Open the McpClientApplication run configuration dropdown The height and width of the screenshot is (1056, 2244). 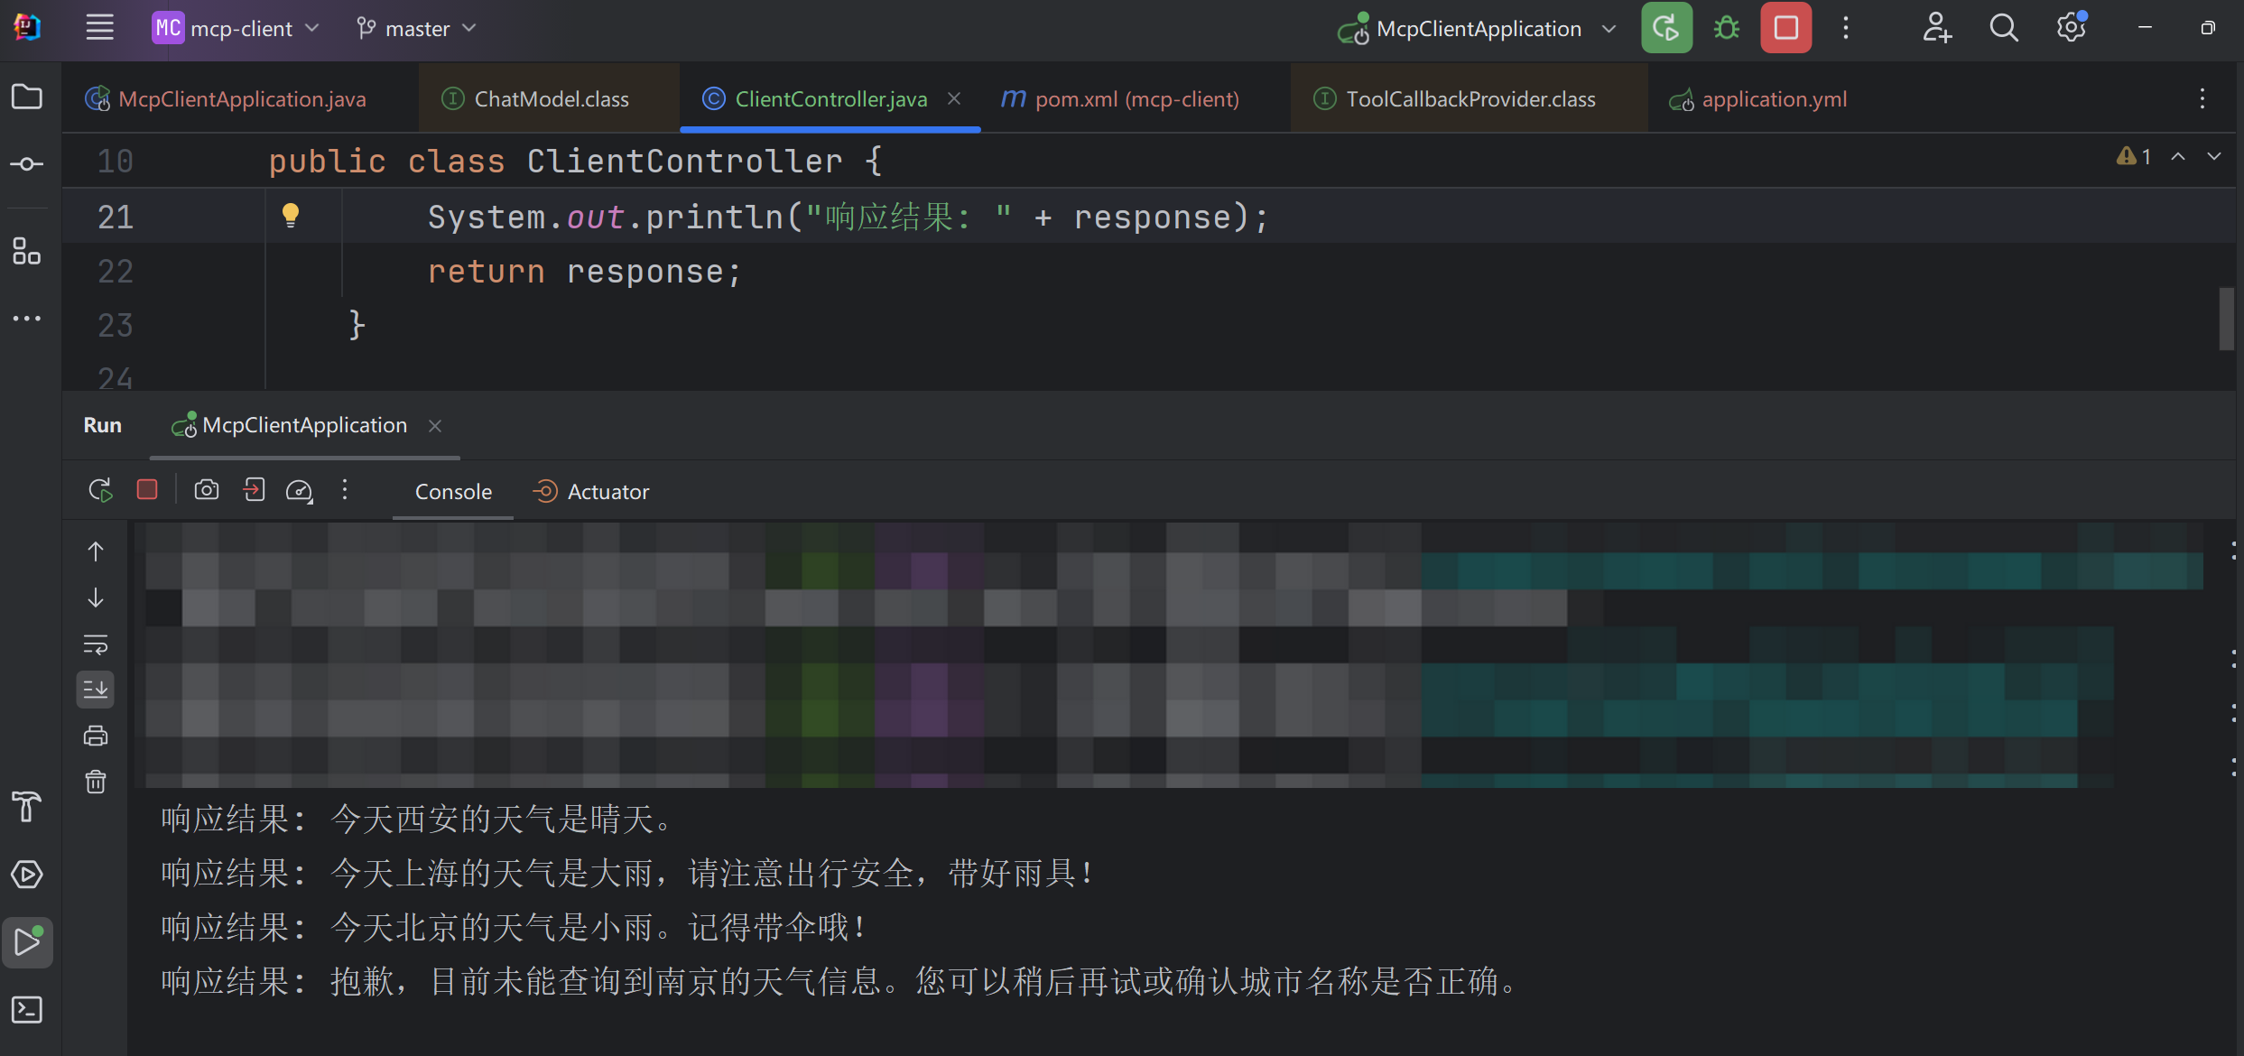[1477, 28]
